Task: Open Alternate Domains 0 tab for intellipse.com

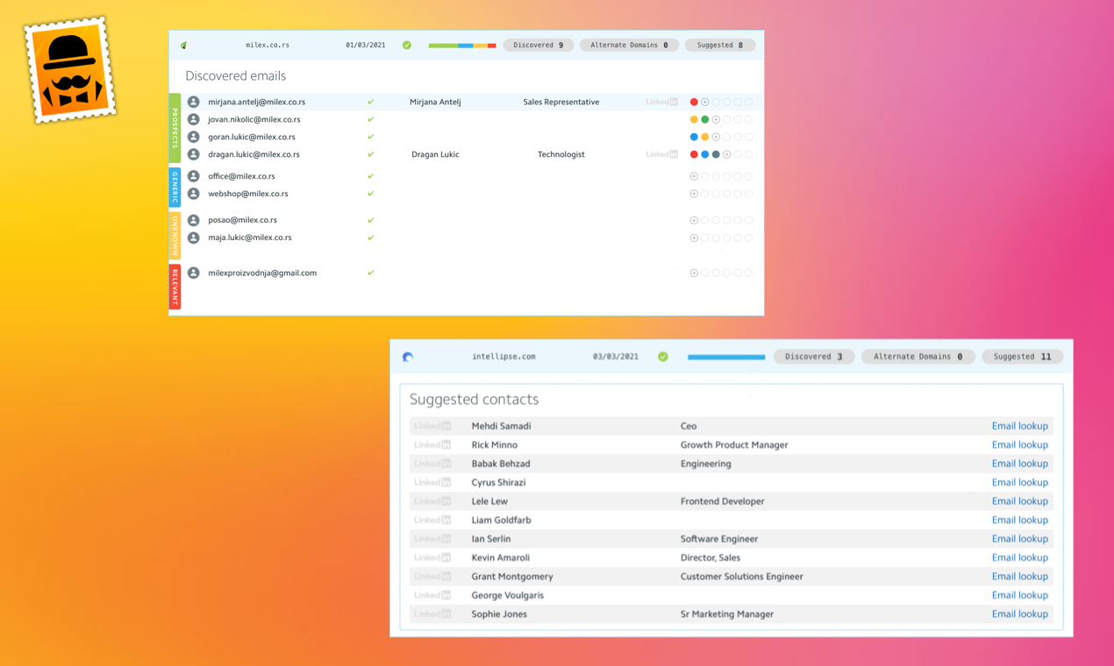Action: [918, 357]
